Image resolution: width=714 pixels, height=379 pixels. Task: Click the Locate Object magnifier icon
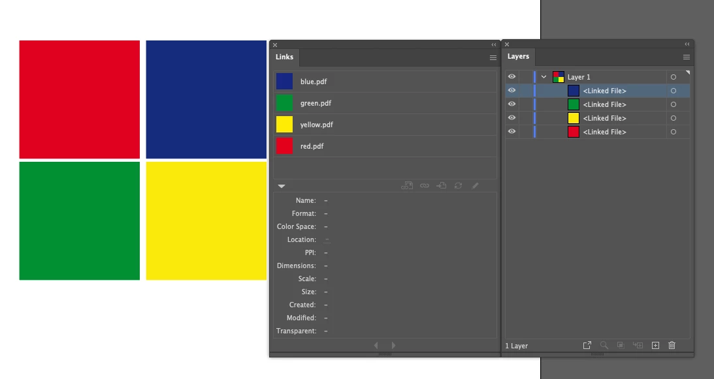pyautogui.click(x=604, y=345)
